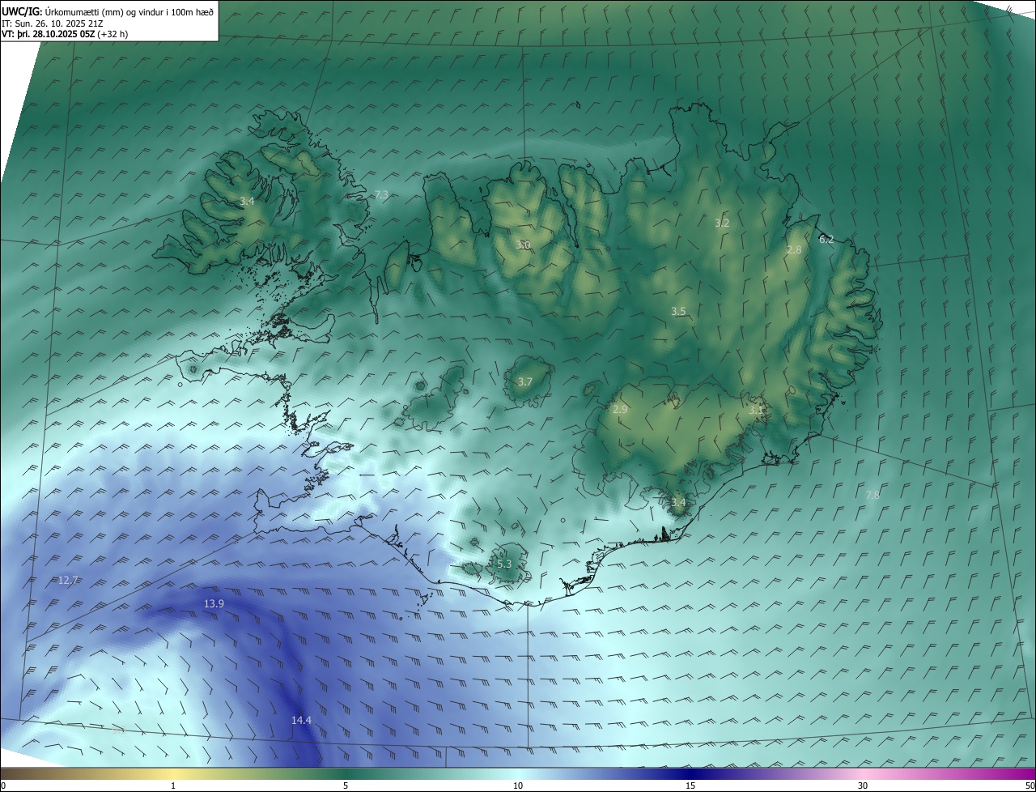Click the 6.2 value on the east coast
The height and width of the screenshot is (792, 1036).
(826, 240)
